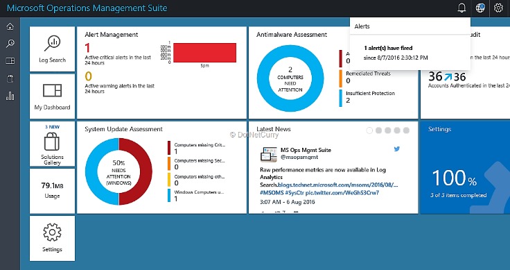Screen dimensions: 510x270
Task: Select the first Latest News page dot
Action: point(369,130)
